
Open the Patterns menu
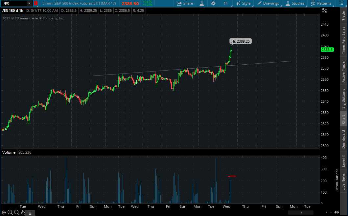pyautogui.click(x=321, y=3)
